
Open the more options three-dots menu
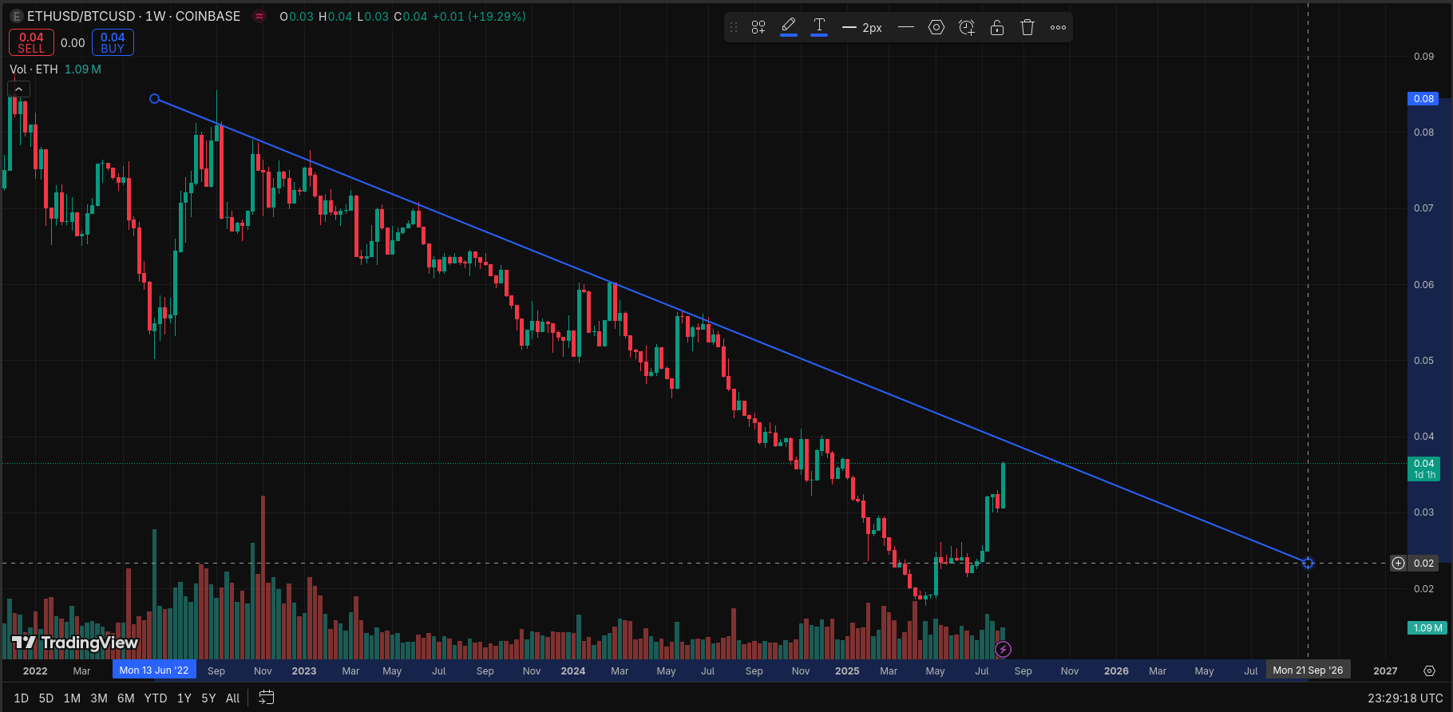(x=1058, y=27)
